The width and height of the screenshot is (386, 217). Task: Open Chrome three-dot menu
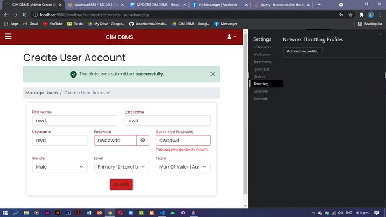380,15
